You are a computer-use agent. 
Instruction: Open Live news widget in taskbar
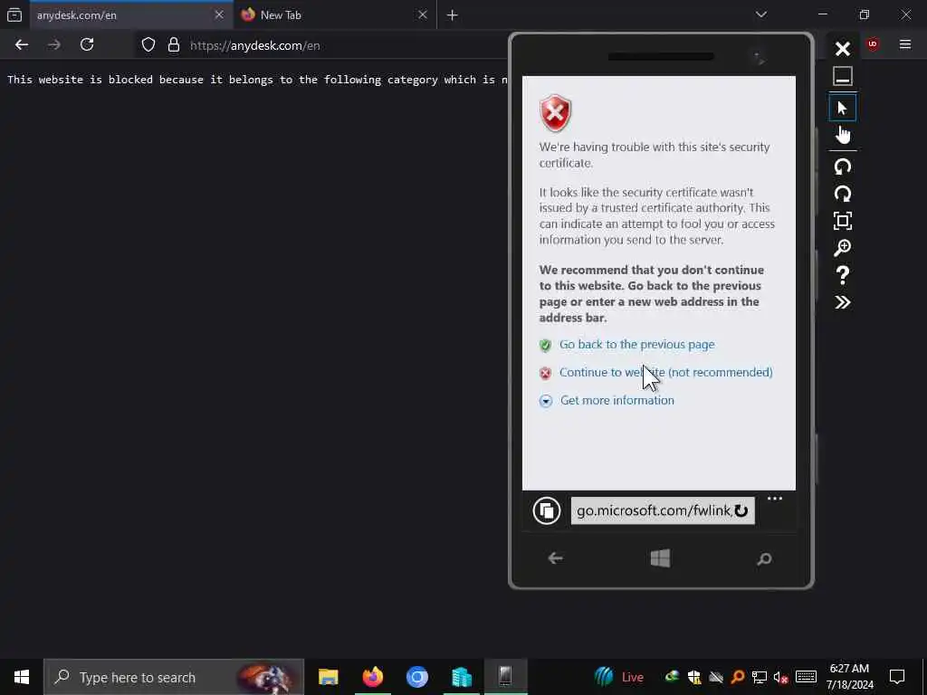pos(619,677)
